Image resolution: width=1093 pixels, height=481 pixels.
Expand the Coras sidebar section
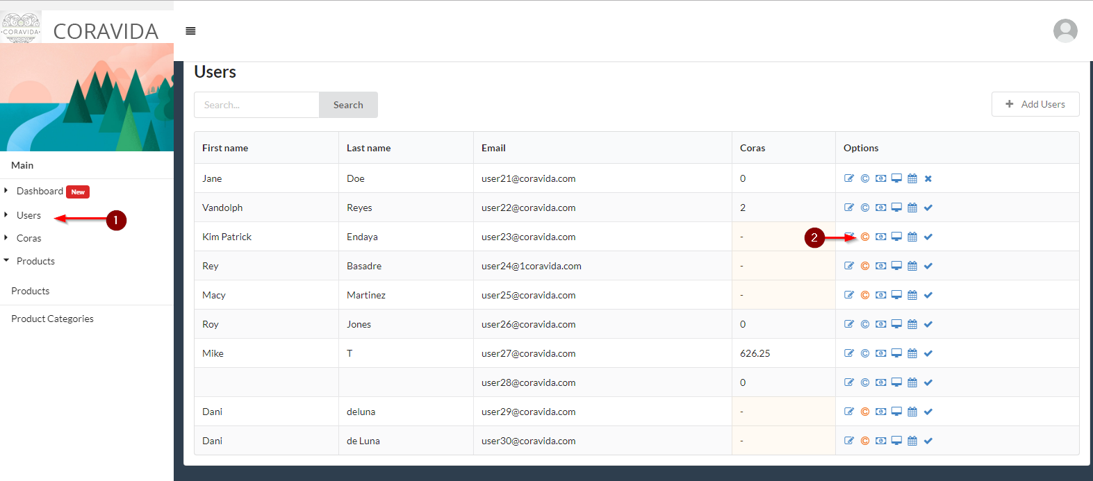click(28, 238)
